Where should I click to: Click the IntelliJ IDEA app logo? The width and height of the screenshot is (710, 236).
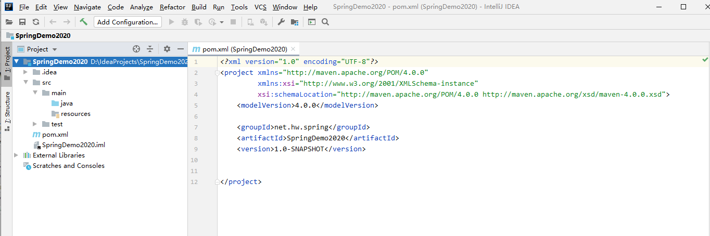tap(8, 7)
